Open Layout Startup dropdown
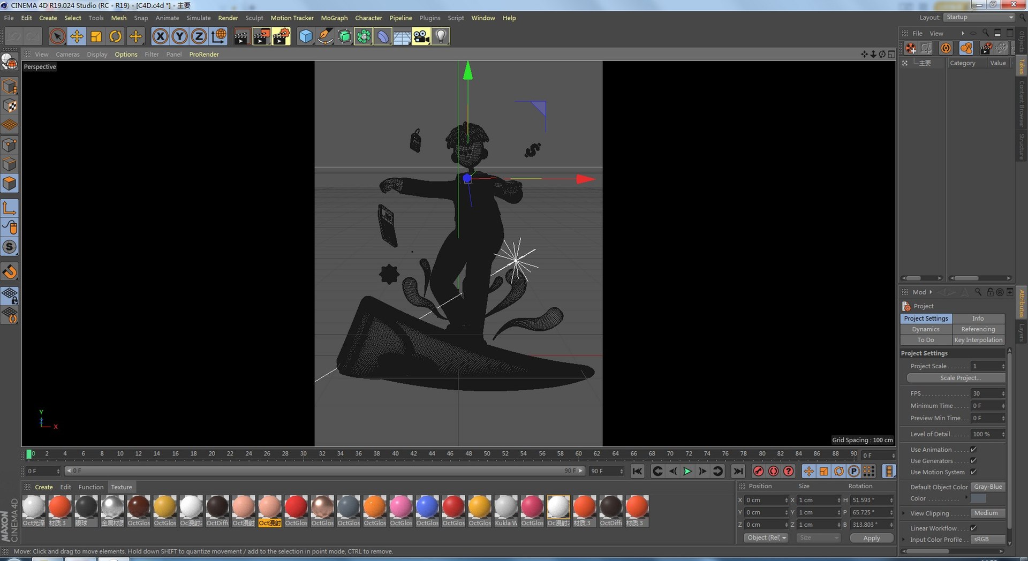Image resolution: width=1028 pixels, height=561 pixels. 979,17
